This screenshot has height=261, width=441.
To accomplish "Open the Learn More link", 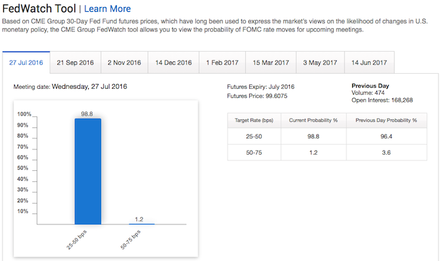I will point(107,8).
